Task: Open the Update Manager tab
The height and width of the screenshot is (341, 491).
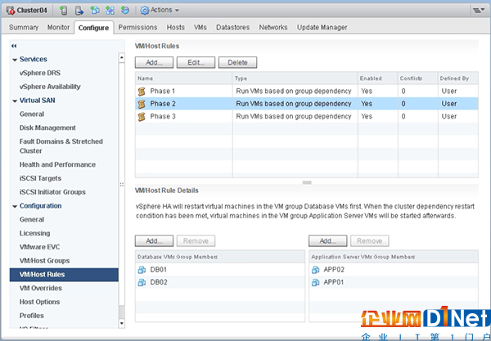Action: click(322, 28)
